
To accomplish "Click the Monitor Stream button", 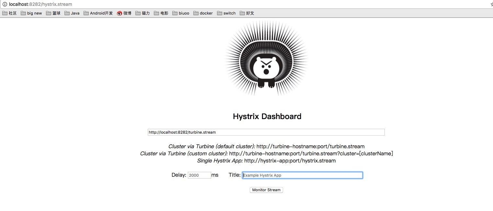I will (266, 190).
